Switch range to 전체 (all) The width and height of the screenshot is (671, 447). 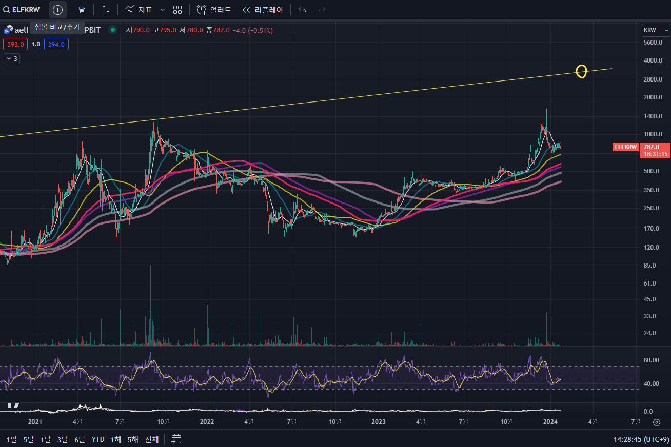pyautogui.click(x=151, y=439)
